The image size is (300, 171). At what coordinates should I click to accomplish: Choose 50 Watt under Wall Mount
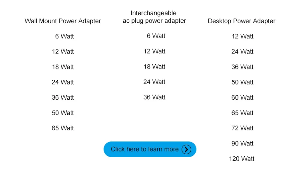(x=63, y=113)
